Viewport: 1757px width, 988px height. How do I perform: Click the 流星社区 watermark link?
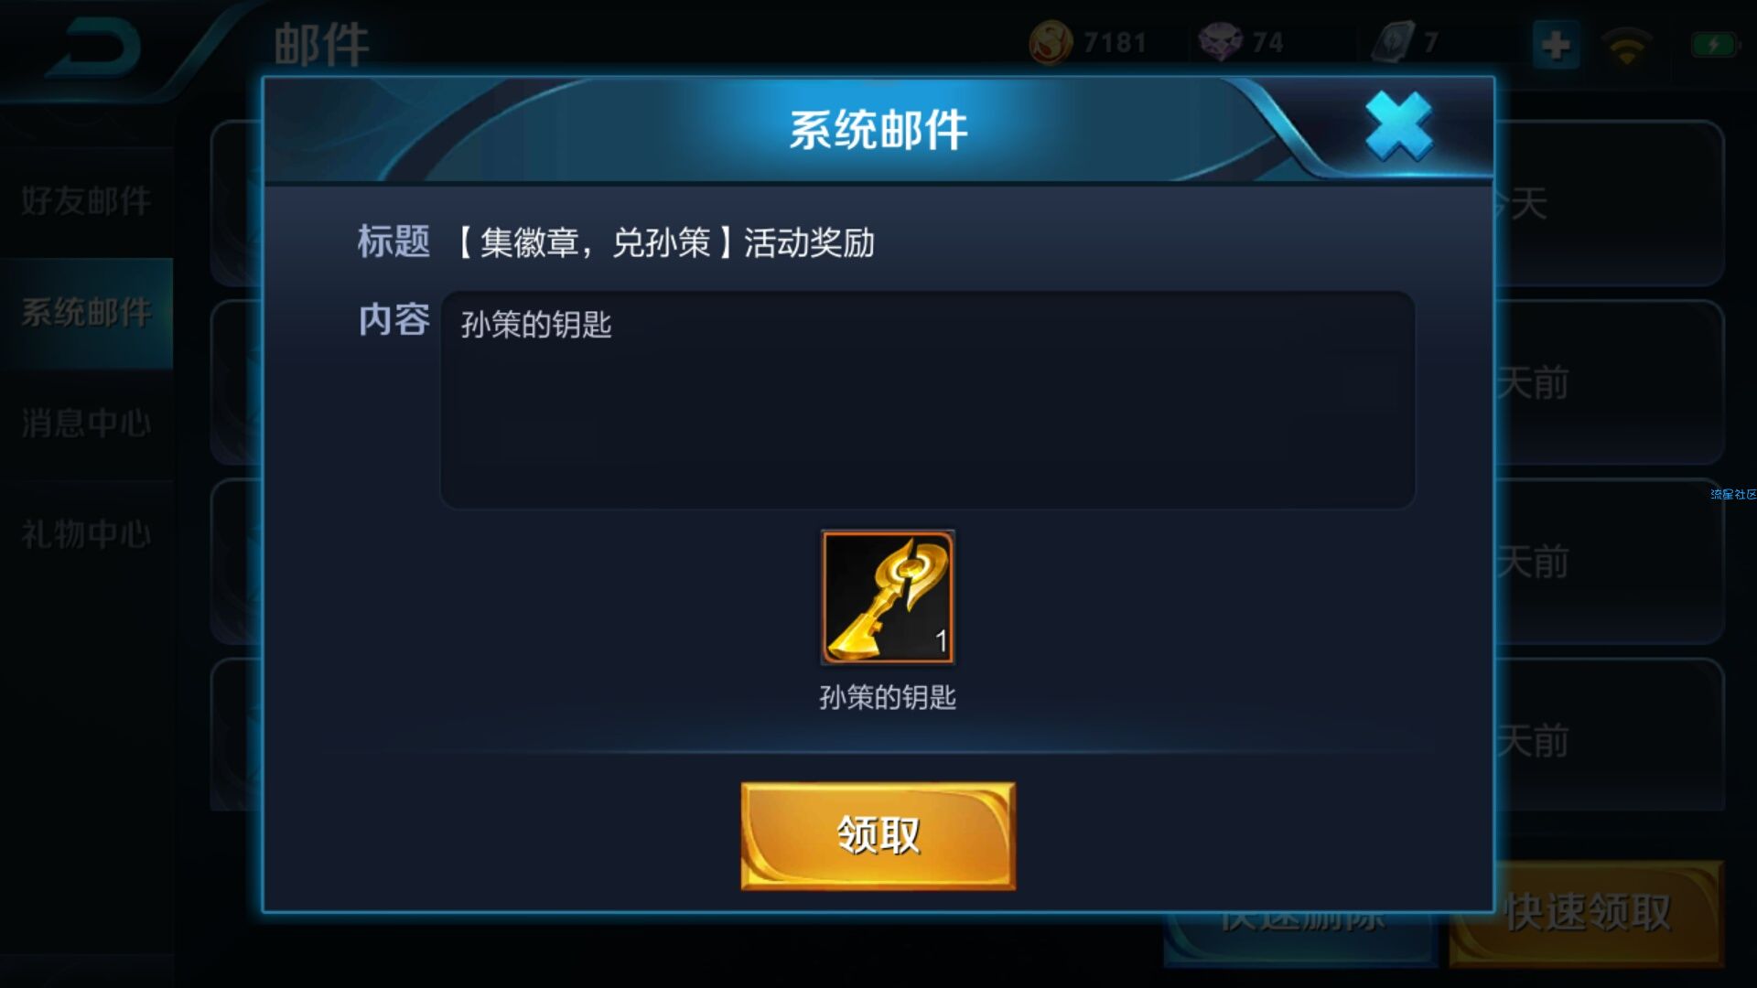[1733, 494]
